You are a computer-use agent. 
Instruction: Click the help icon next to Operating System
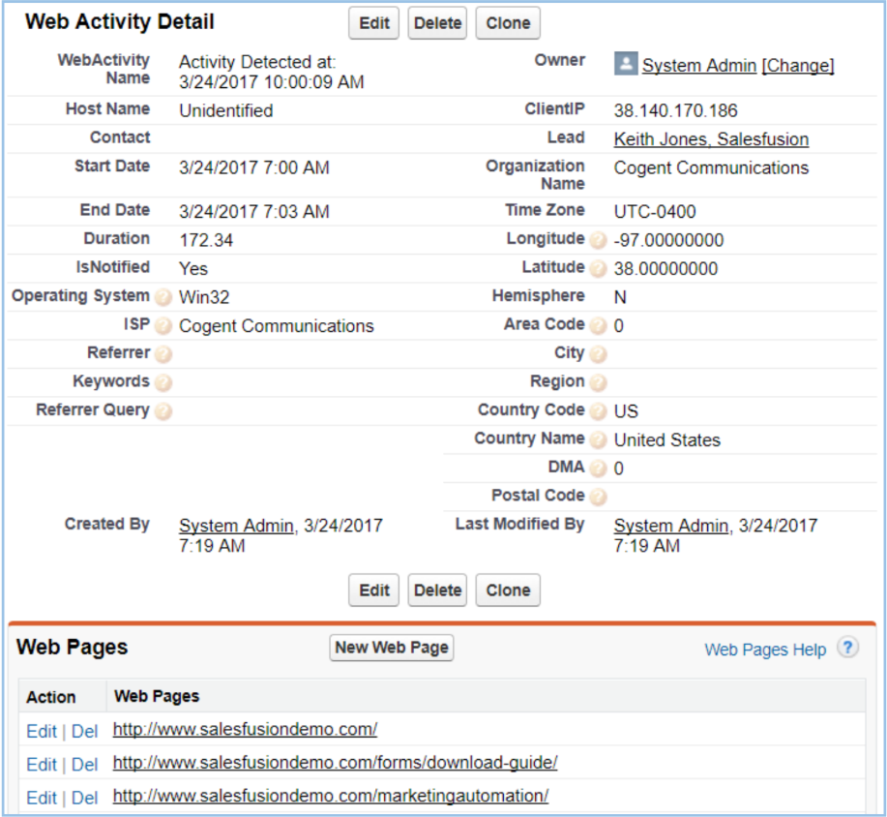tap(163, 297)
